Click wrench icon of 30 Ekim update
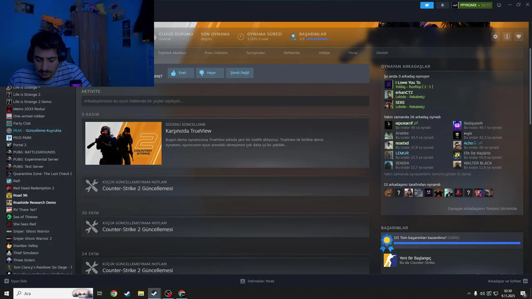The height and width of the screenshot is (299, 532). pyautogui.click(x=92, y=227)
